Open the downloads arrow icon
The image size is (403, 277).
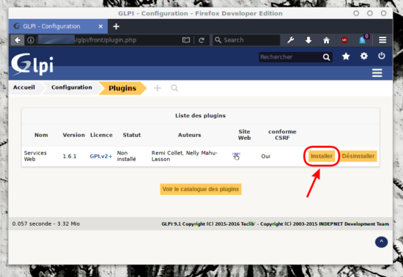point(308,40)
